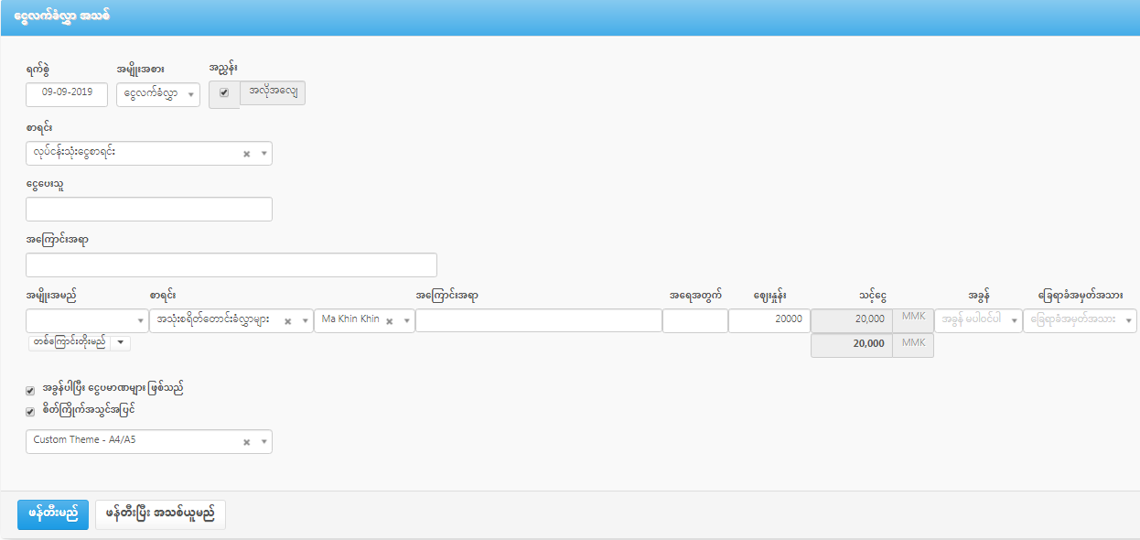Toggle the custom theme checkbox
The image size is (1140, 540).
click(x=31, y=412)
